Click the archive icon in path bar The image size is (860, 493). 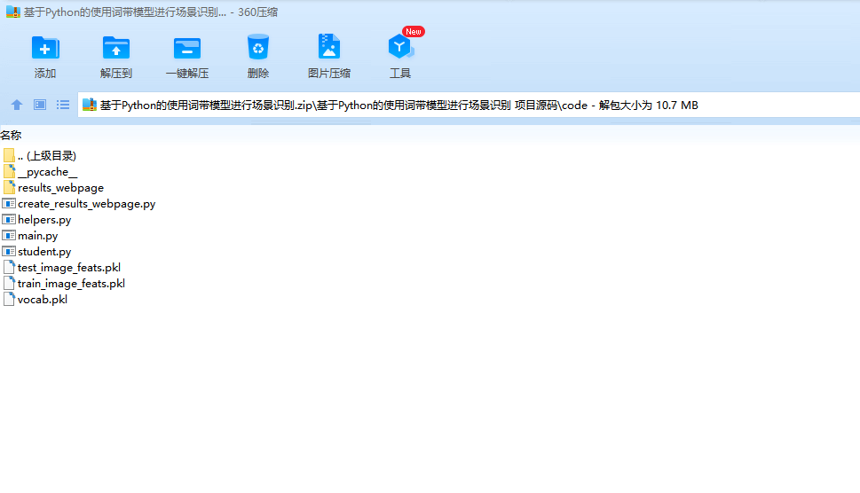tap(90, 105)
